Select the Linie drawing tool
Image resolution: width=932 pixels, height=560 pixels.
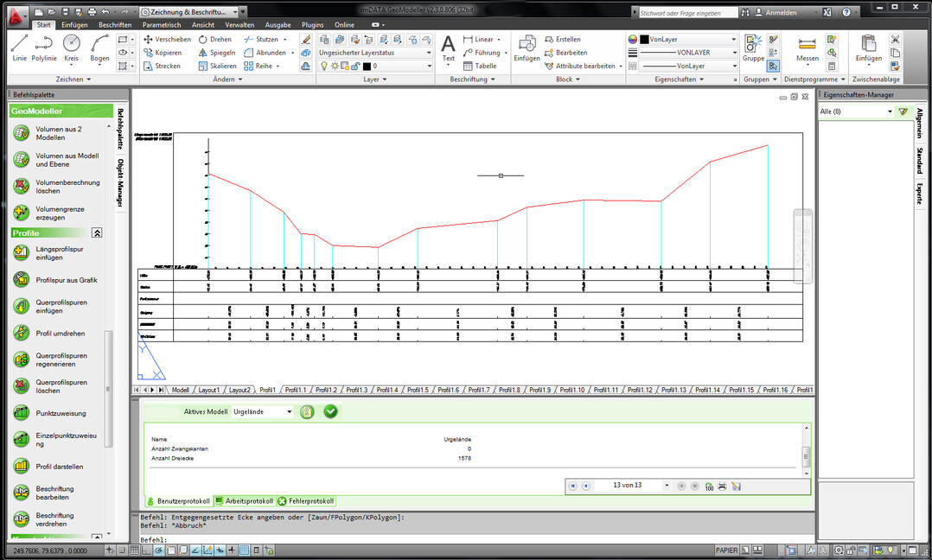19,48
